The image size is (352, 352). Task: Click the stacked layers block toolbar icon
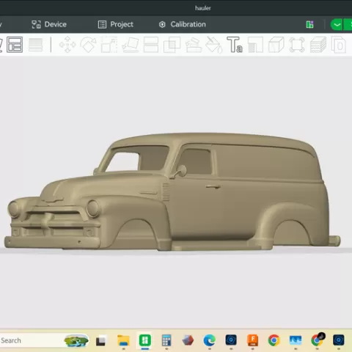point(318,45)
